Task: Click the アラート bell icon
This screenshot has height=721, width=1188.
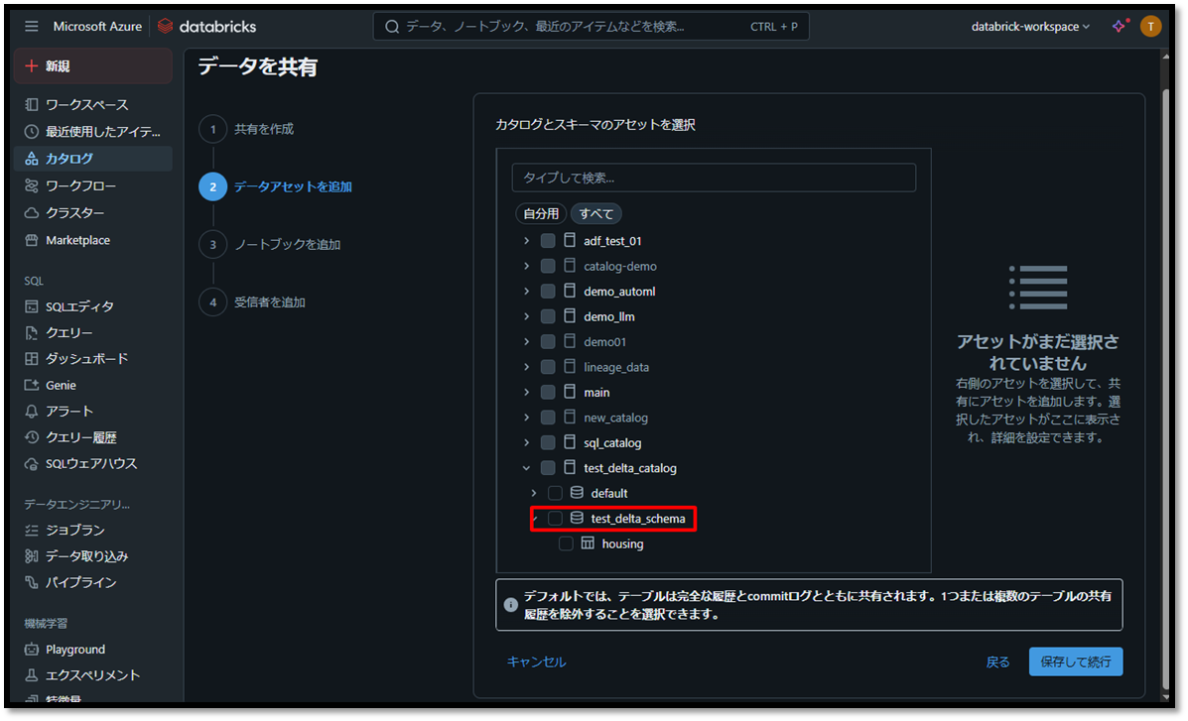Action: [x=31, y=412]
